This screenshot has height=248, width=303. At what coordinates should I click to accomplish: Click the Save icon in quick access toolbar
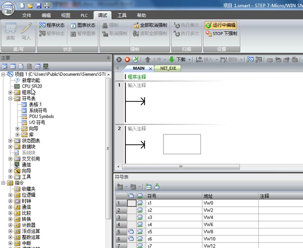click(x=39, y=5)
